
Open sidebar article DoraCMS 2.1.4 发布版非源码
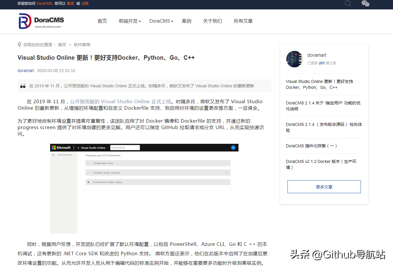324,127
